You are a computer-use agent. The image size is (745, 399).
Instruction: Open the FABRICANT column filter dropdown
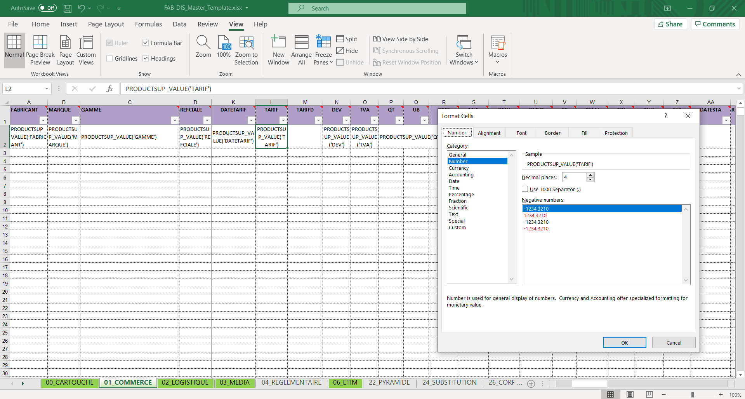[x=43, y=120]
